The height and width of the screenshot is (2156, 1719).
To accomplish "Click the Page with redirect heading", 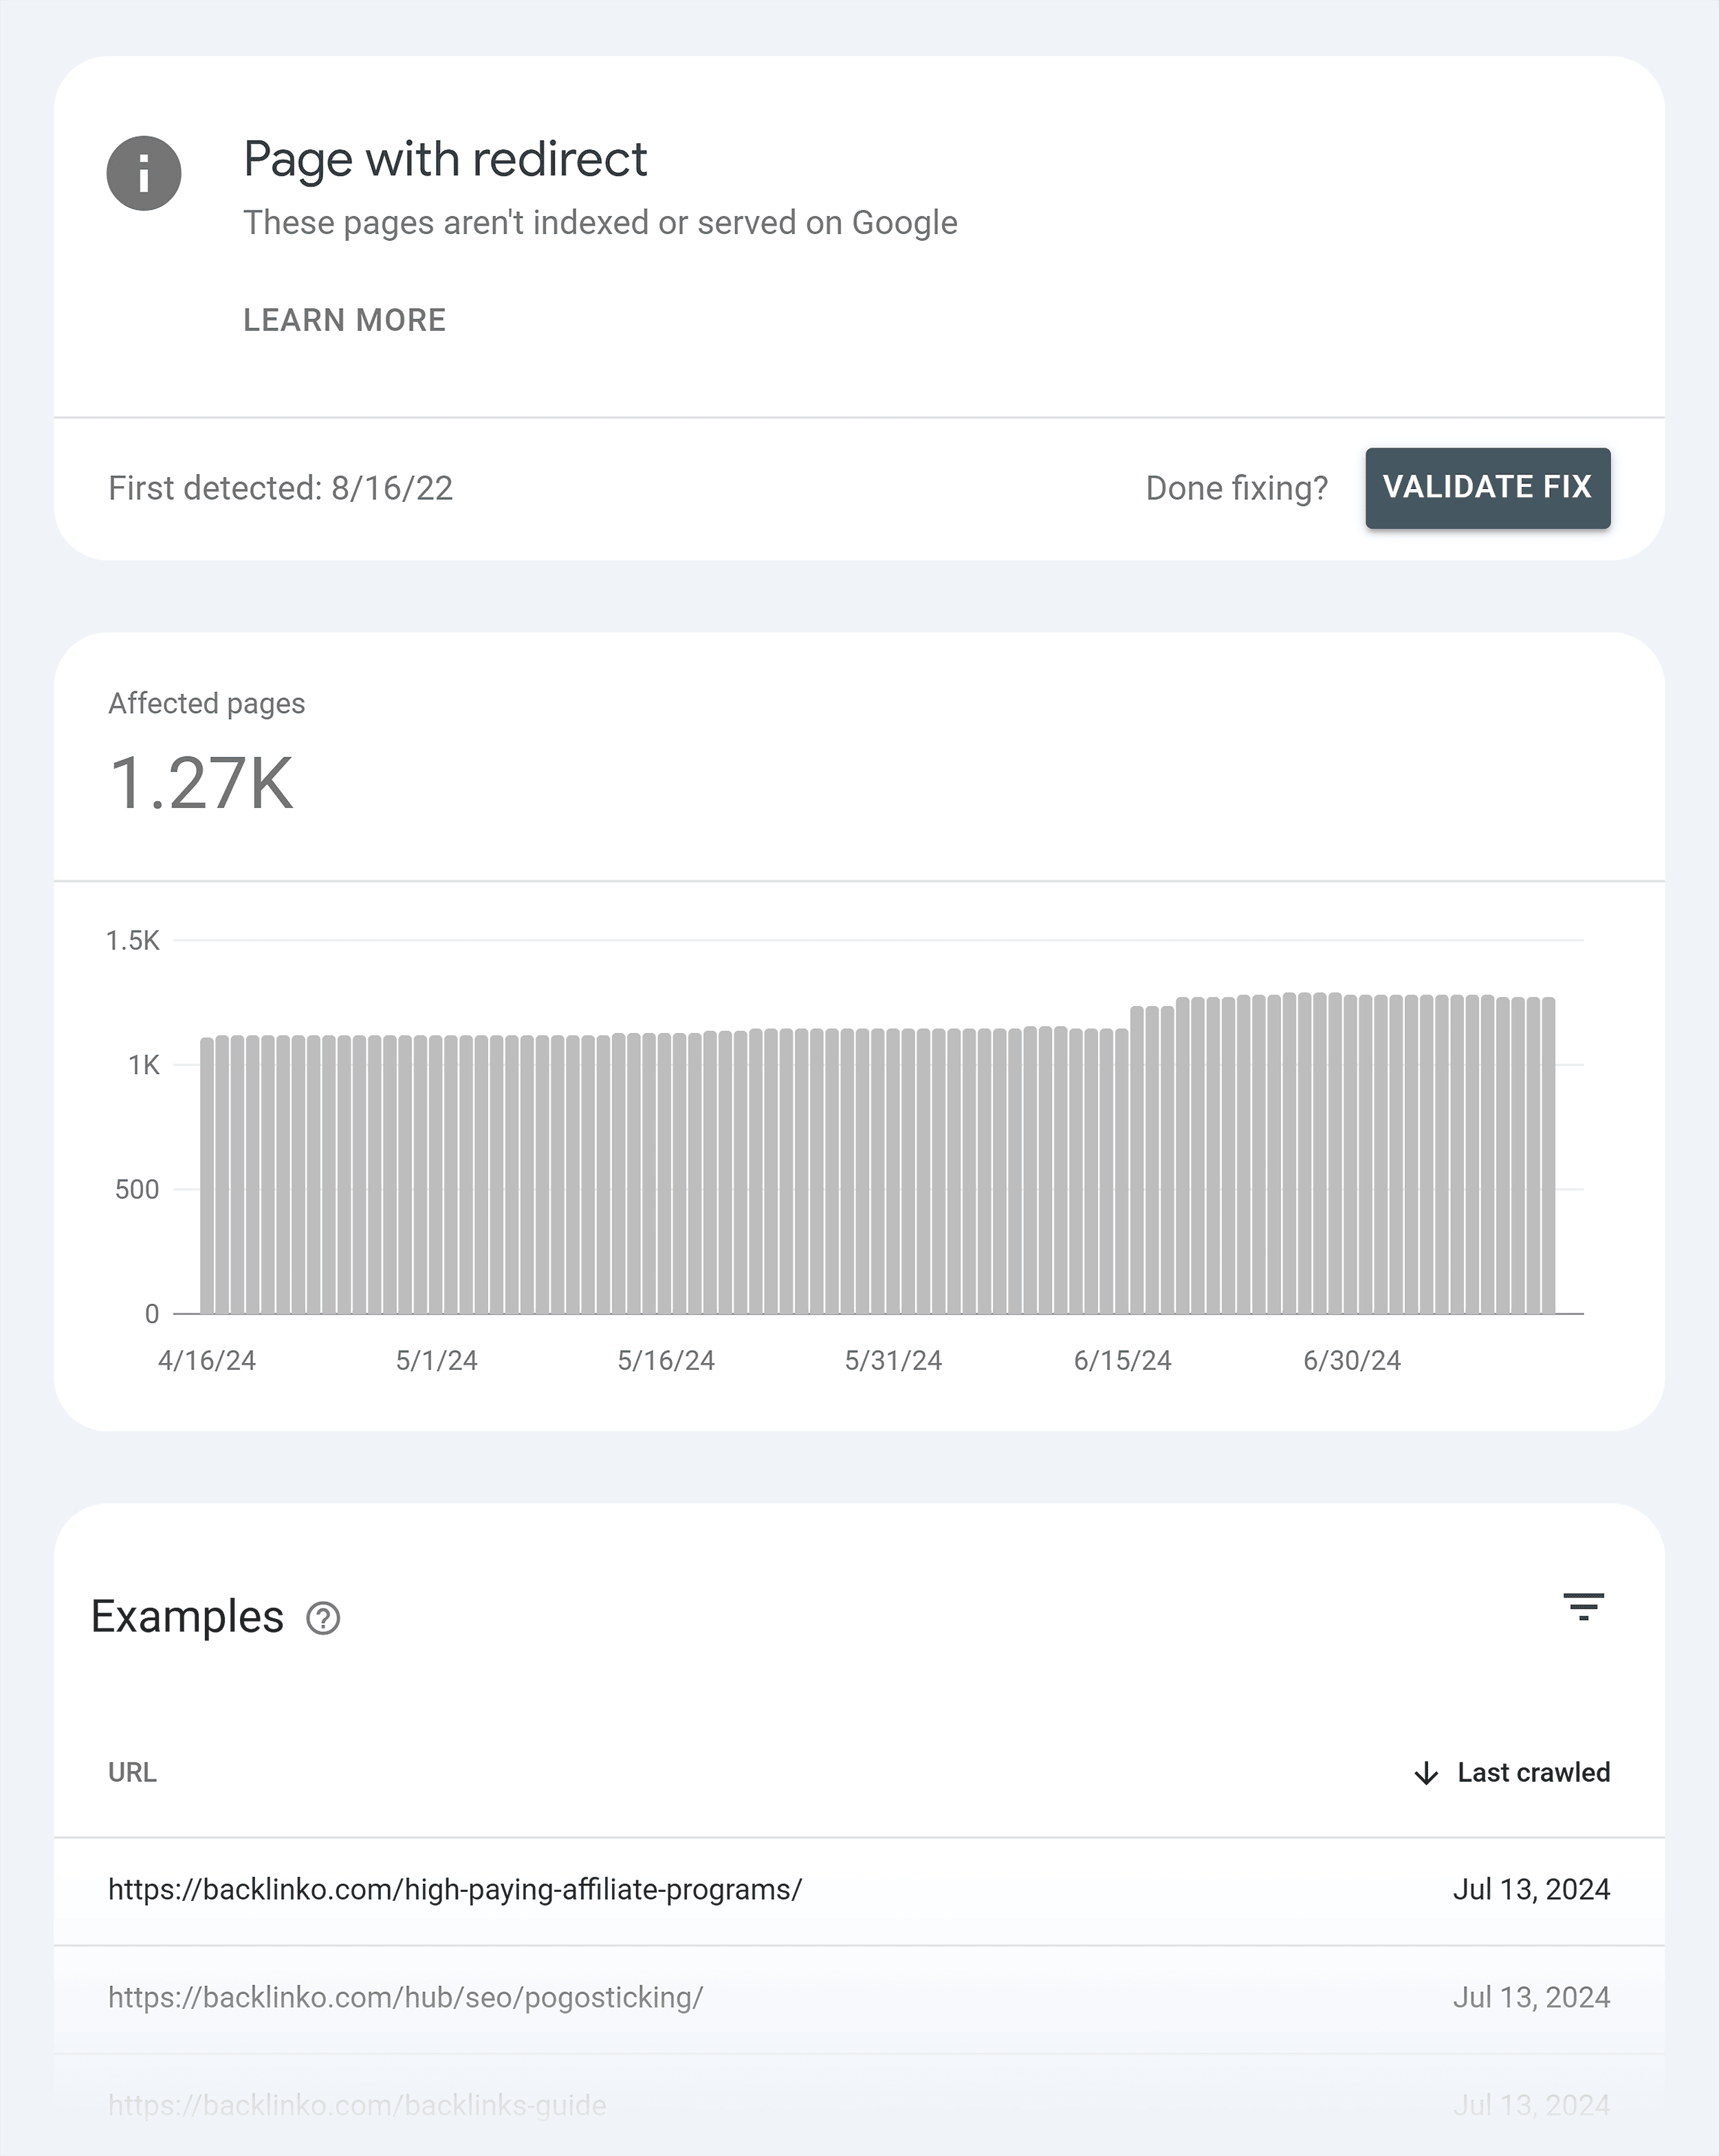I will tap(445, 159).
